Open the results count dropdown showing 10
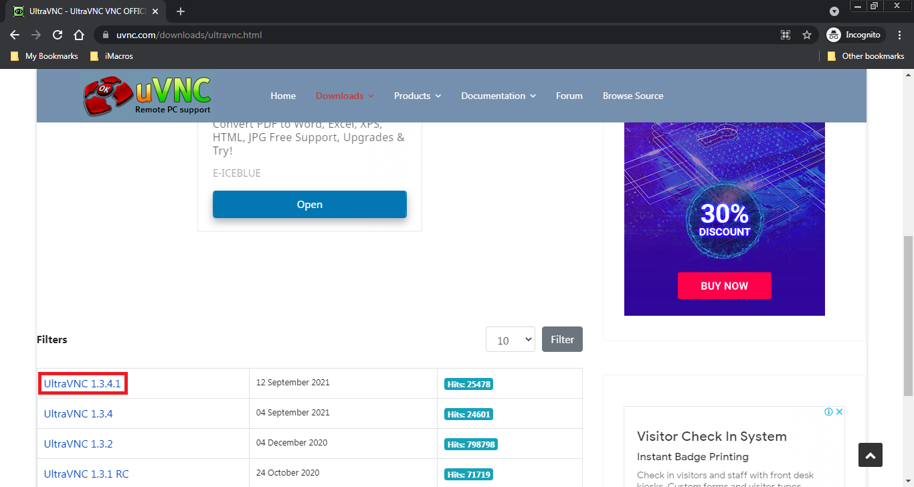 pyautogui.click(x=511, y=340)
